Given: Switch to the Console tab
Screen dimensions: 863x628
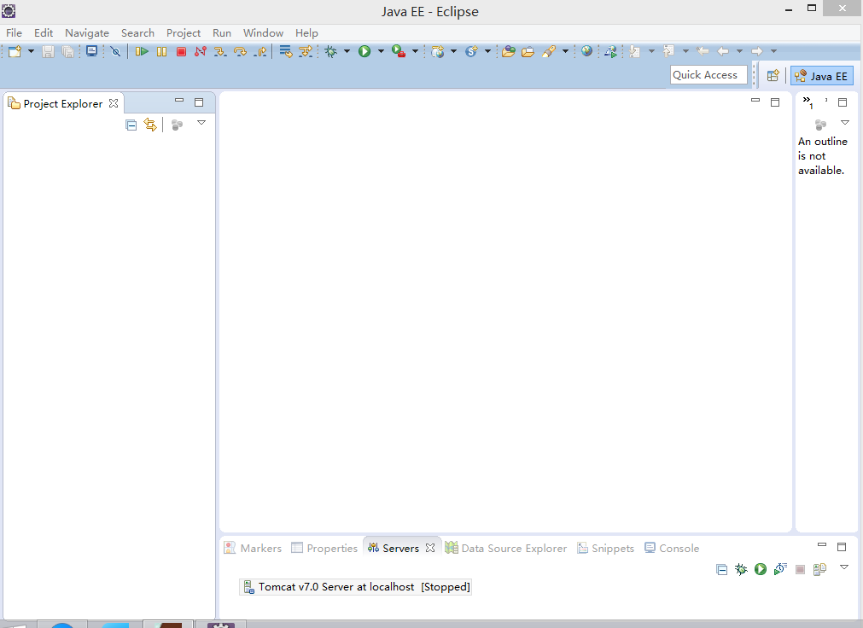Looking at the screenshot, I should click(672, 548).
